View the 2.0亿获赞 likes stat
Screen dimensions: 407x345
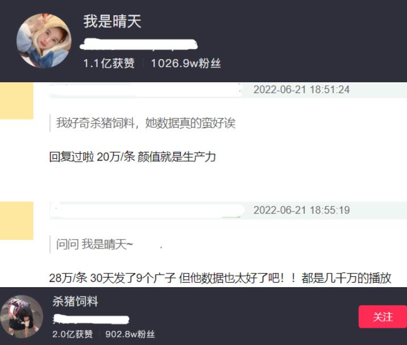pyautogui.click(x=72, y=334)
